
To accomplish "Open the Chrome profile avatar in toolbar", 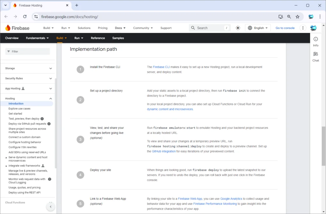I will [x=311, y=17].
